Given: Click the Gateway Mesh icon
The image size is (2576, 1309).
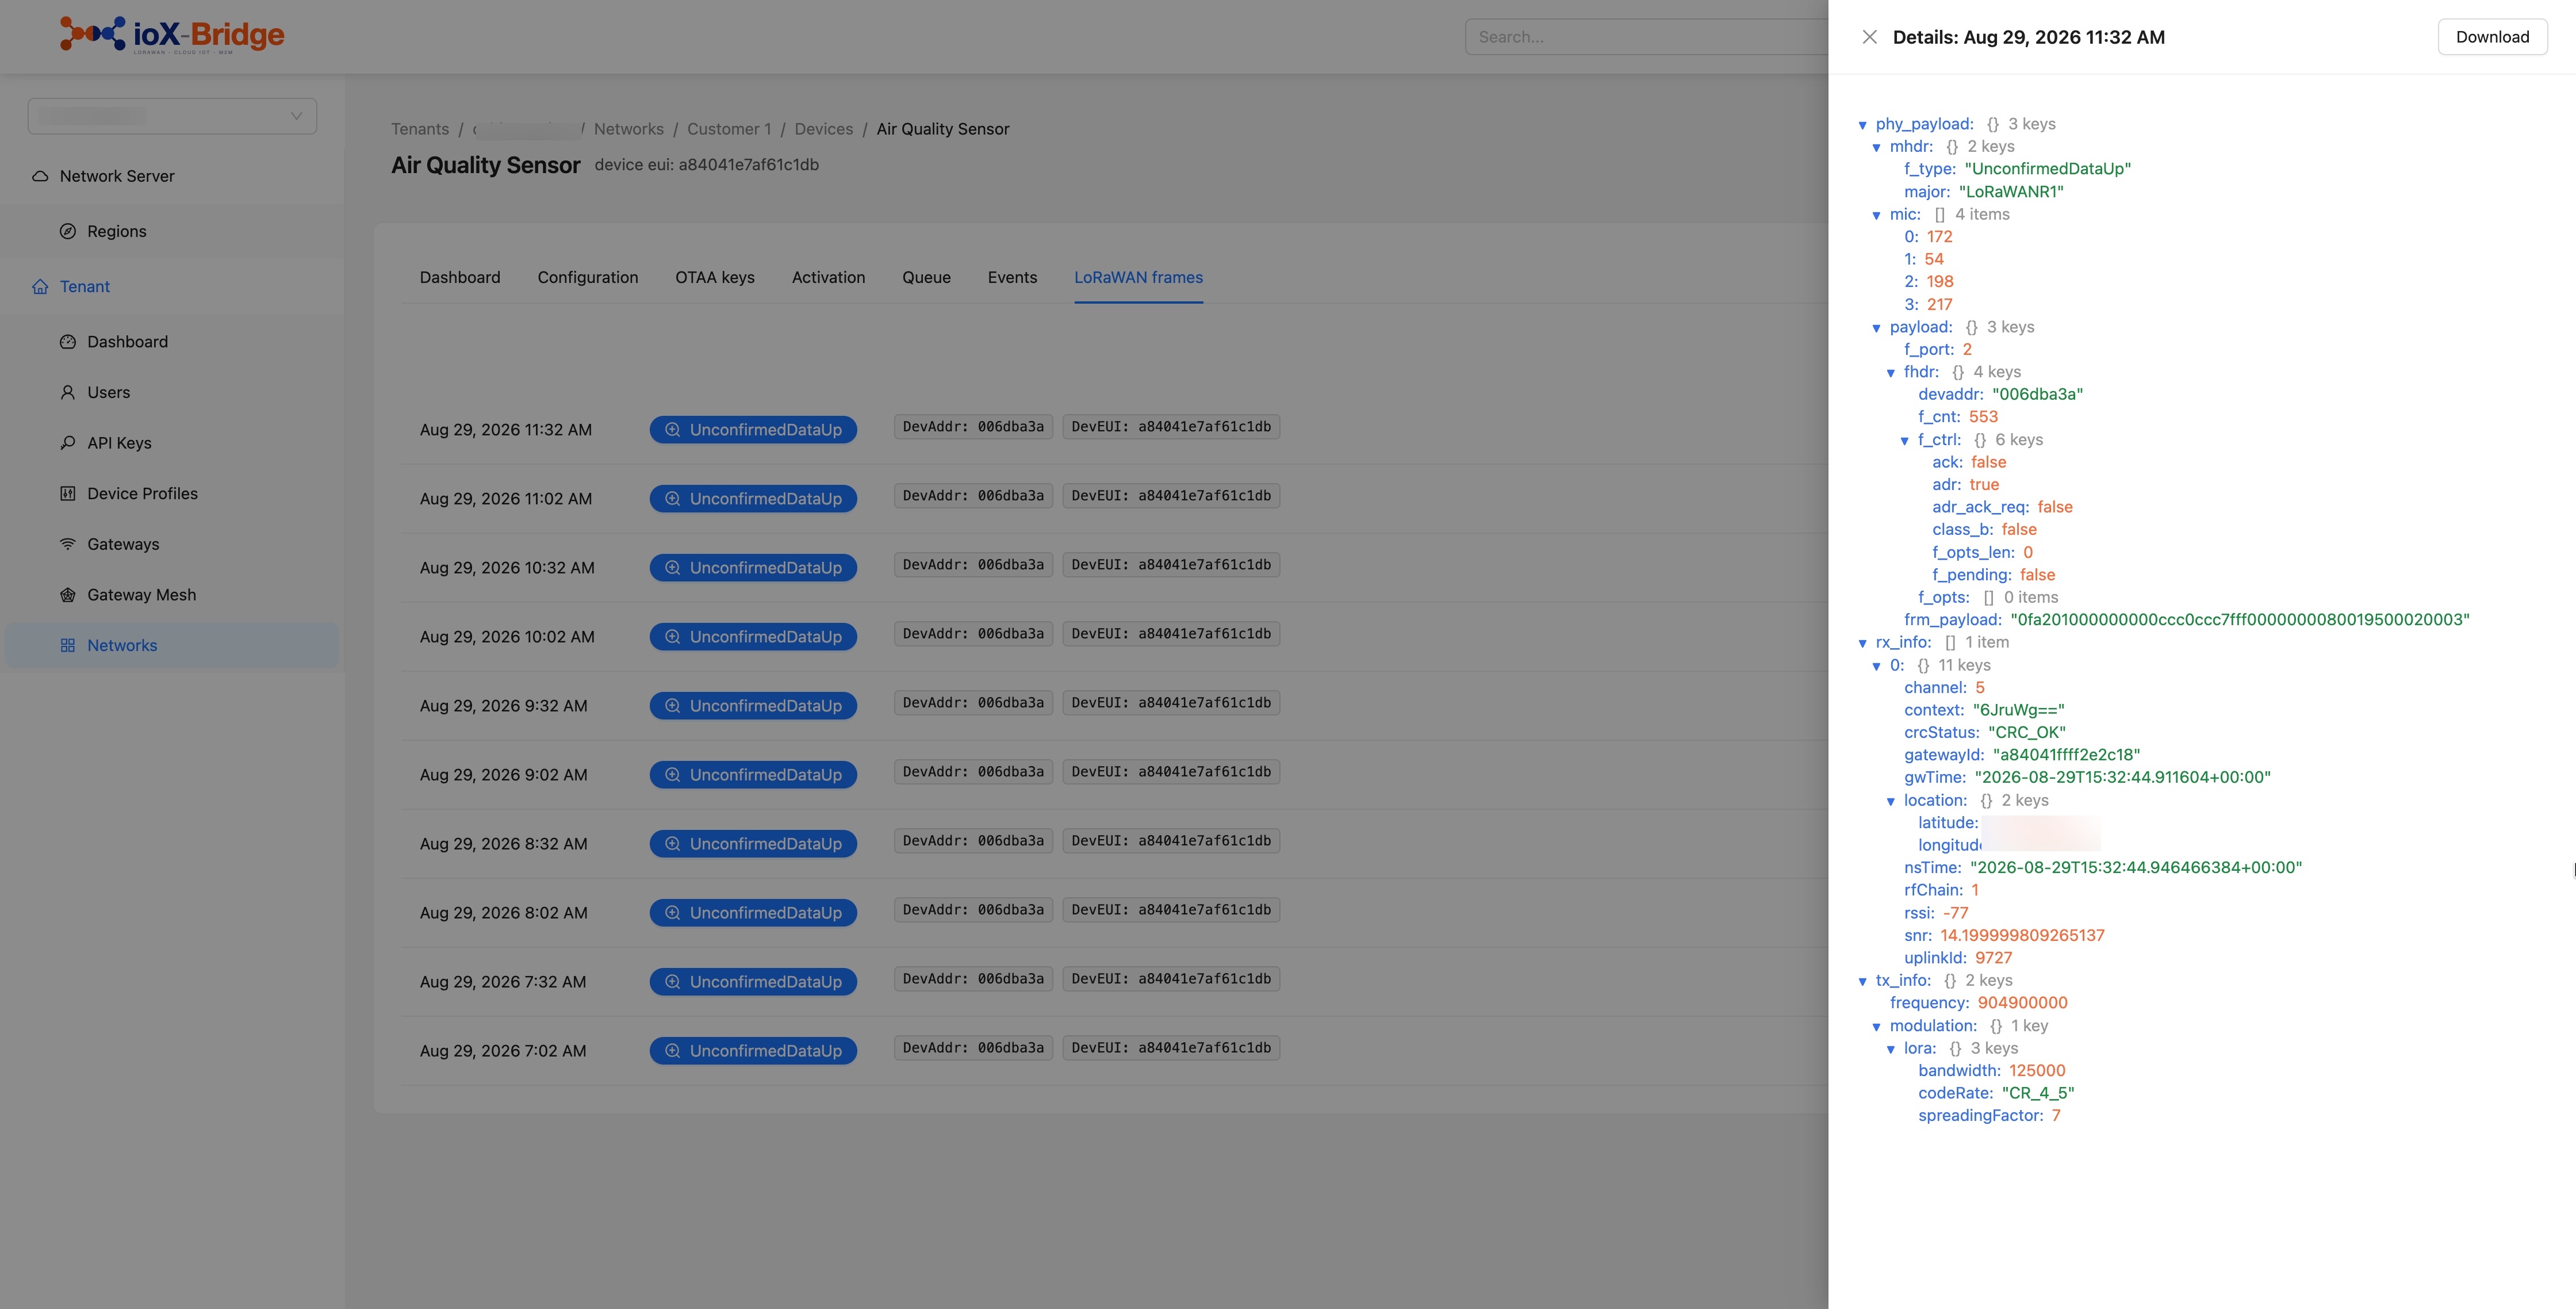Looking at the screenshot, I should pos(67,595).
